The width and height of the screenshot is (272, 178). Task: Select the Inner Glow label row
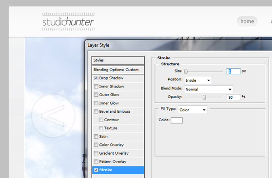(118, 103)
